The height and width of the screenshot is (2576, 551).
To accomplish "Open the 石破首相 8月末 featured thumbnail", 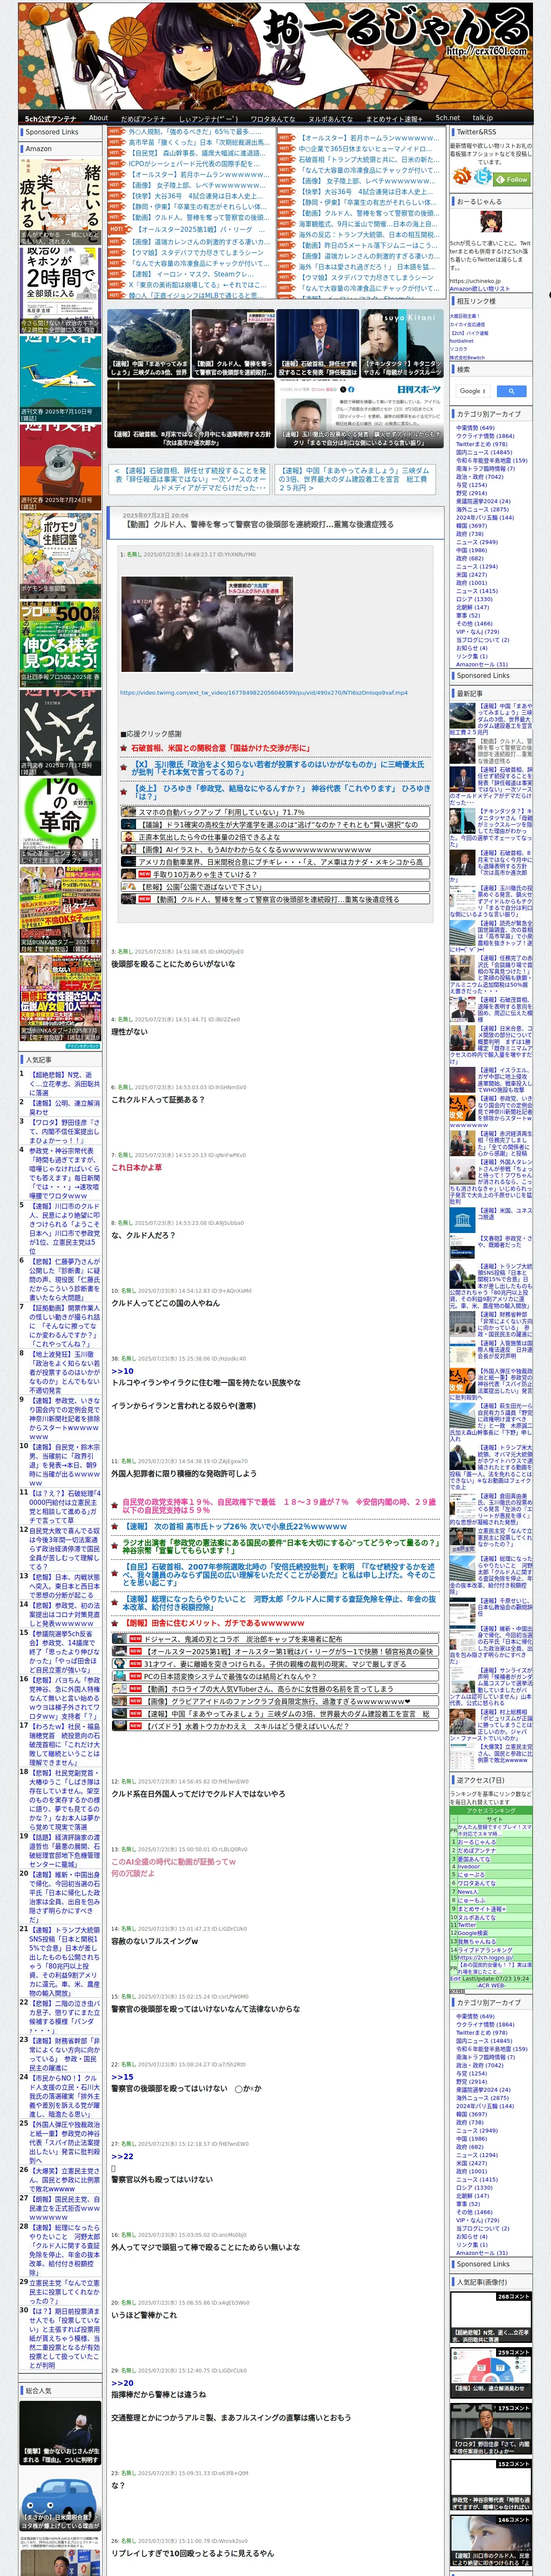I will tap(190, 413).
